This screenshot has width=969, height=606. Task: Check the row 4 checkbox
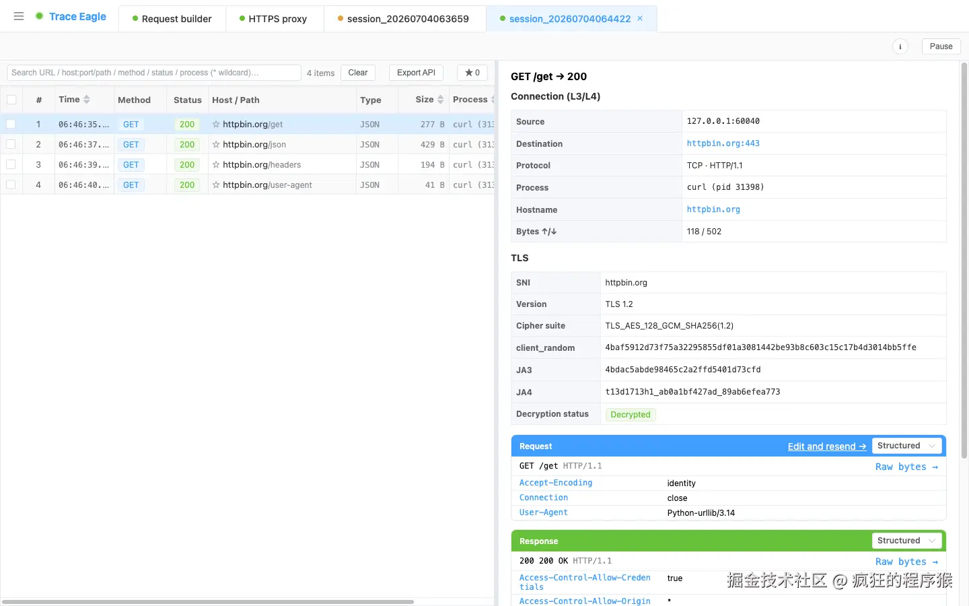coord(11,185)
